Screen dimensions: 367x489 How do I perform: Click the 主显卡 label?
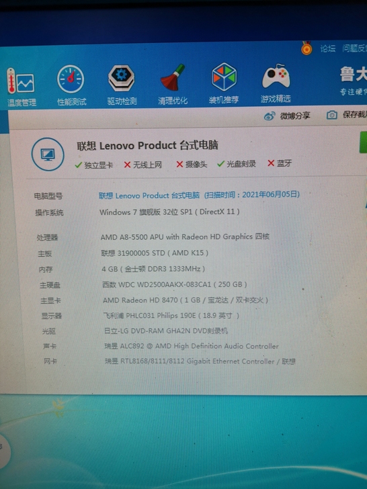point(50,301)
